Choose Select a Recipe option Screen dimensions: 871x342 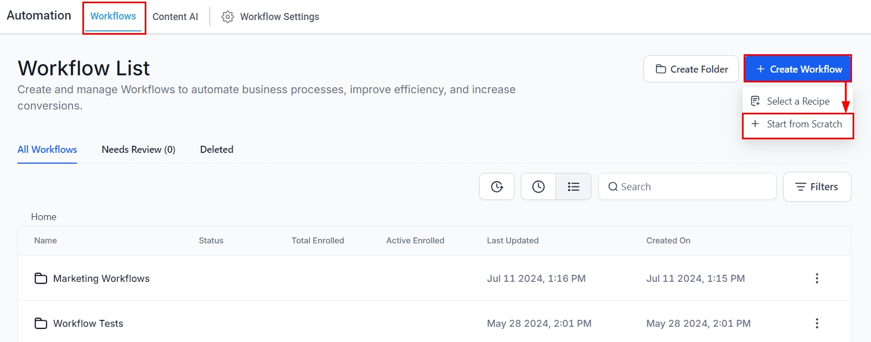(x=797, y=101)
